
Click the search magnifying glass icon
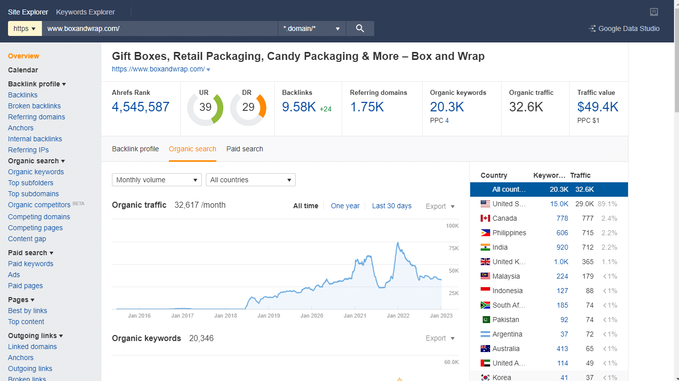tap(360, 28)
